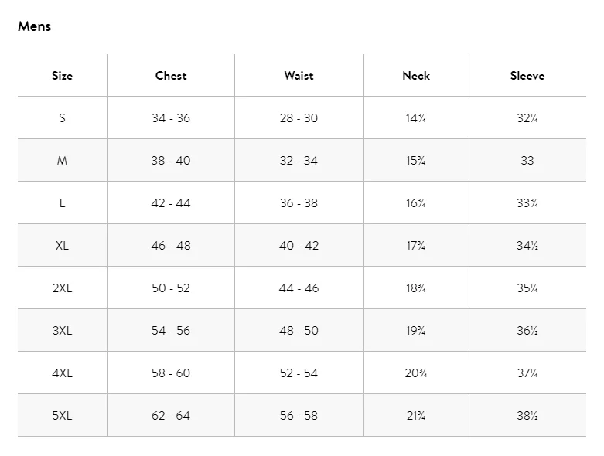Screen dimensions: 604x456
Task: Click the M size row label
Action: click(x=63, y=161)
